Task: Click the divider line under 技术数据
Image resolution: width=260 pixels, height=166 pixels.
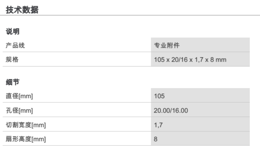Action: point(130,15)
